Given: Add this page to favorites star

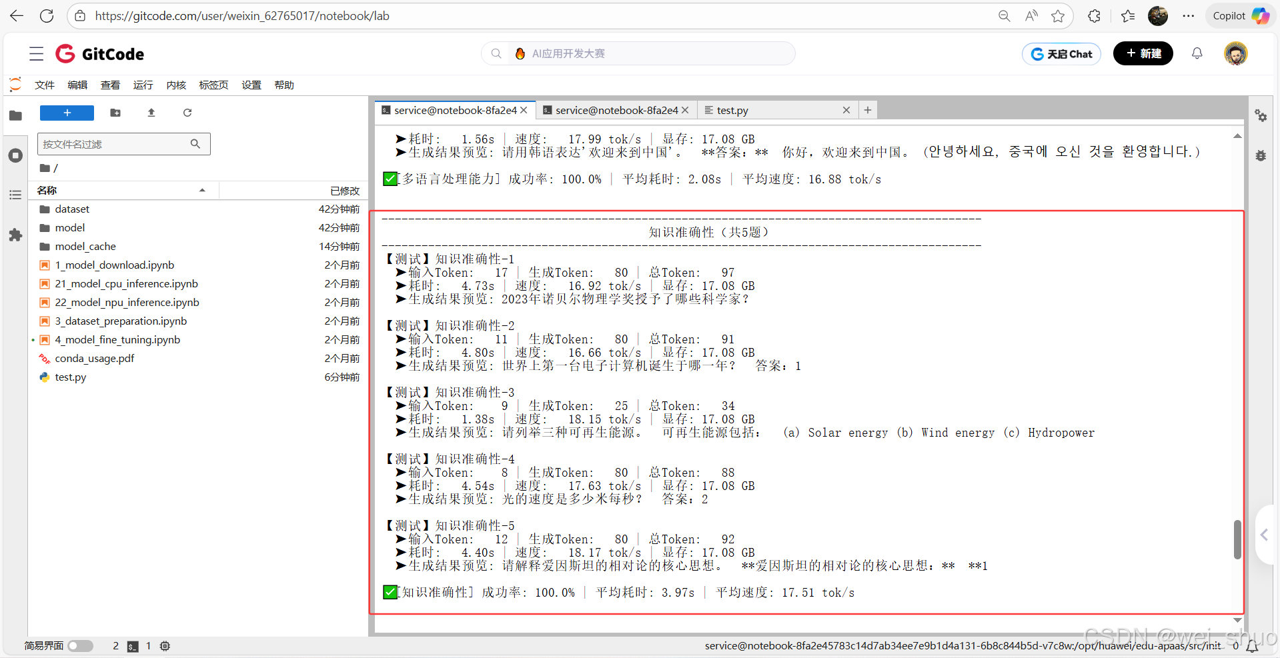Looking at the screenshot, I should 1058,16.
